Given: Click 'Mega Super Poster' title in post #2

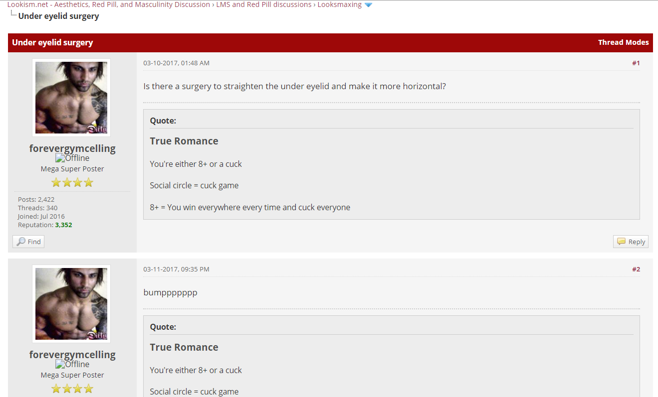Looking at the screenshot, I should click(72, 375).
